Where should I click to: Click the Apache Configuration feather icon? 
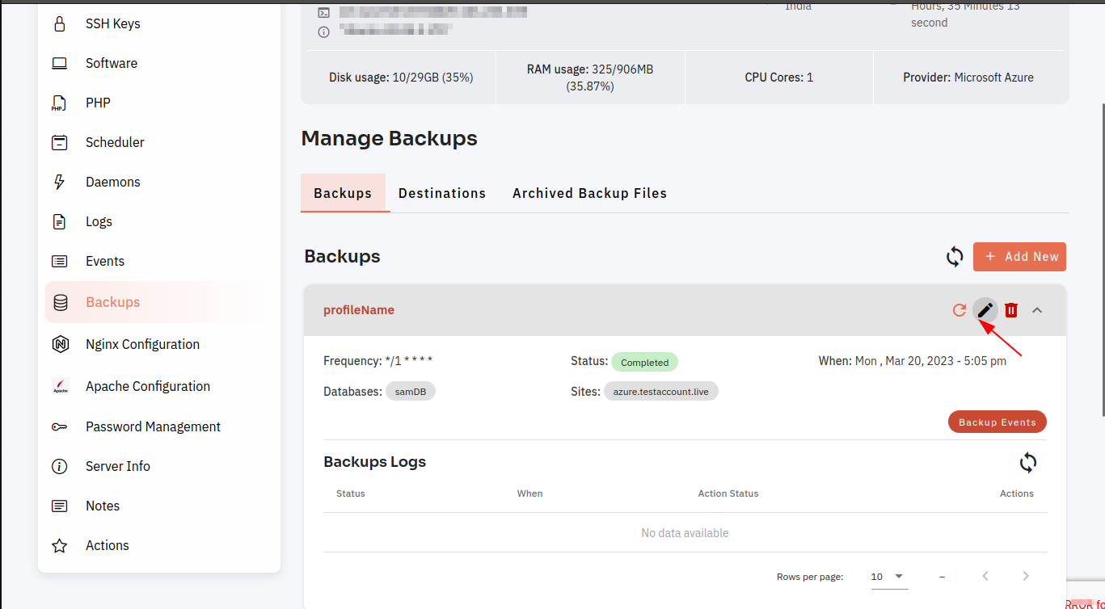[60, 386]
